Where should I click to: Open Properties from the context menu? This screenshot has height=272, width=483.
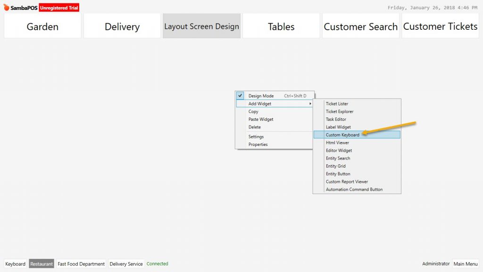point(274,144)
